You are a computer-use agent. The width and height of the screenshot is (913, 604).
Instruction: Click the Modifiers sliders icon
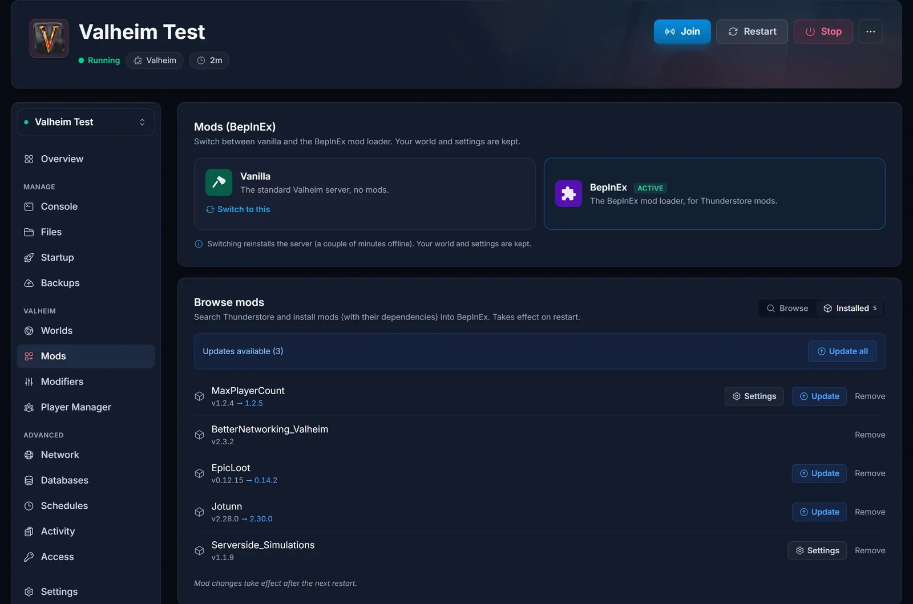point(29,382)
